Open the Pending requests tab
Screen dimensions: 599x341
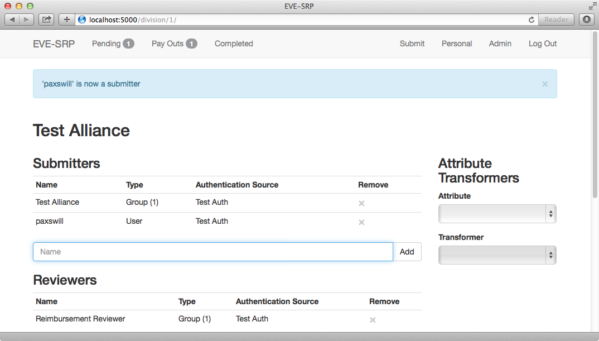pyautogui.click(x=113, y=44)
